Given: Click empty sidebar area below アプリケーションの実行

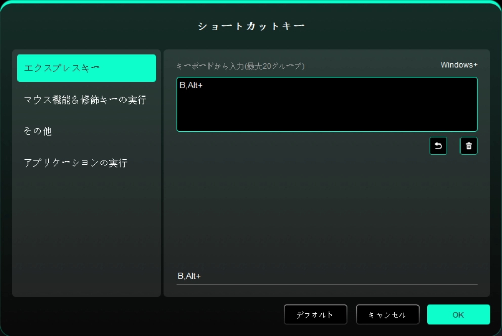Looking at the screenshot, I should 87,232.
